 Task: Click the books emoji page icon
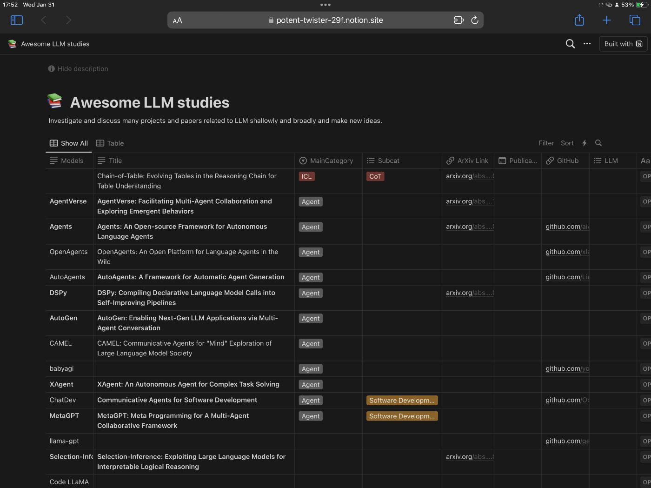54,101
